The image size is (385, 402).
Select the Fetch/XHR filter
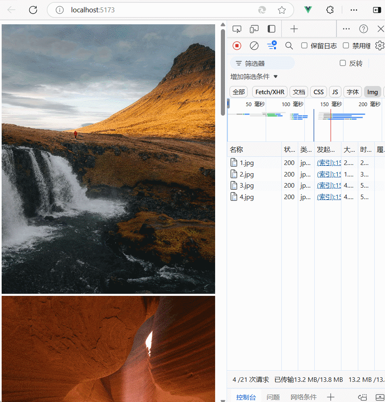click(270, 92)
